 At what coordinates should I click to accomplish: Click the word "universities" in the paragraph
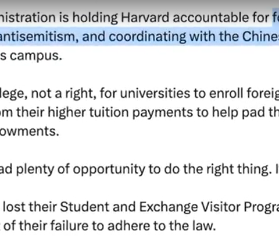[155, 93]
